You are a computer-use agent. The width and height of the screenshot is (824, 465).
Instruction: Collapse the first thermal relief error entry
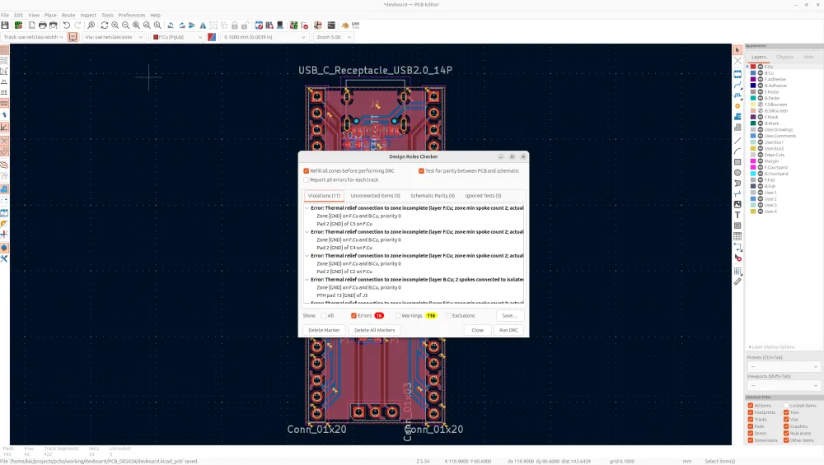307,208
